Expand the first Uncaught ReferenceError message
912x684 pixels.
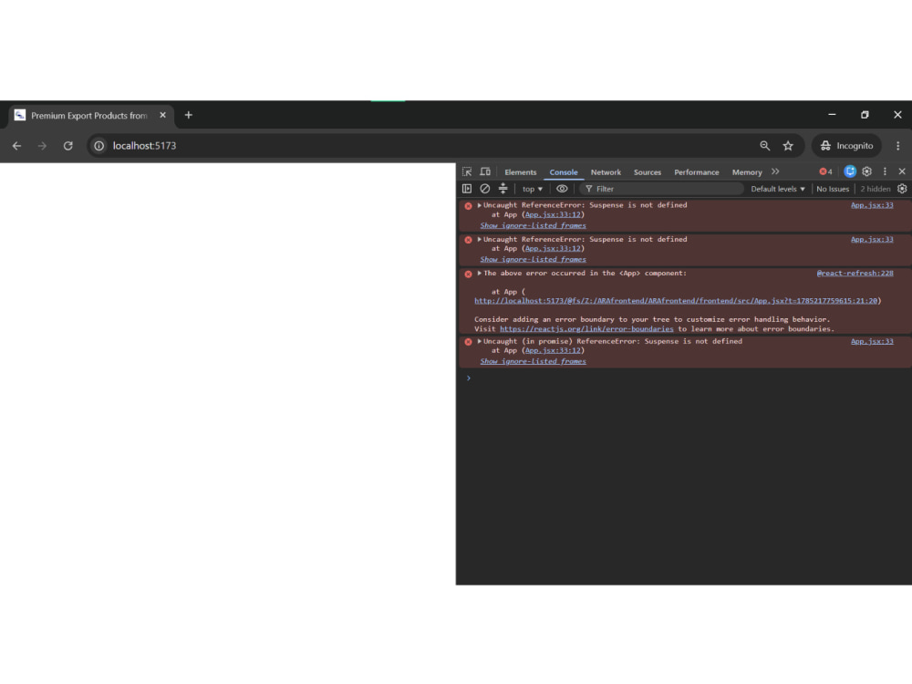[x=480, y=205]
